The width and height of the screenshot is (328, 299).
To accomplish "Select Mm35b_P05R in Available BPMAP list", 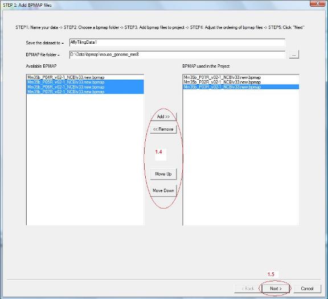I will (x=85, y=82).
